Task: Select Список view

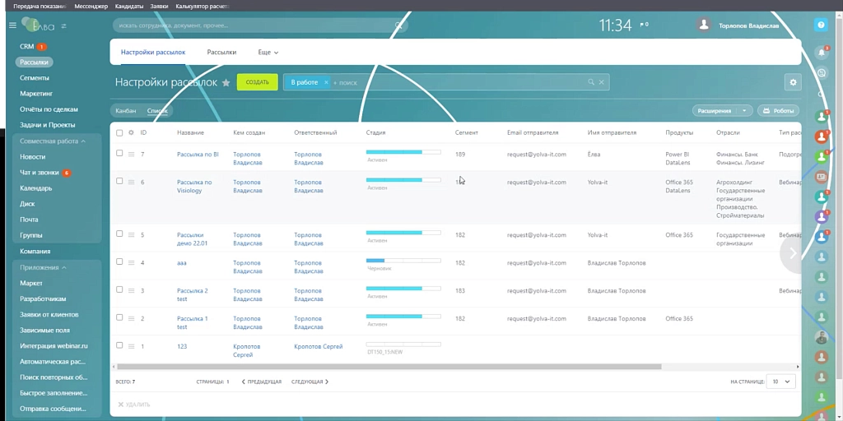Action: point(157,111)
